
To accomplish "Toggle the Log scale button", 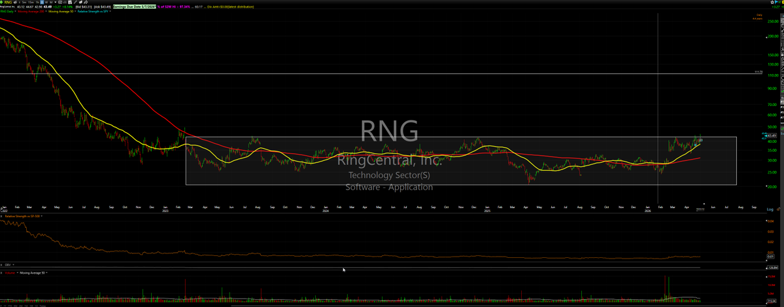I will coord(770,209).
